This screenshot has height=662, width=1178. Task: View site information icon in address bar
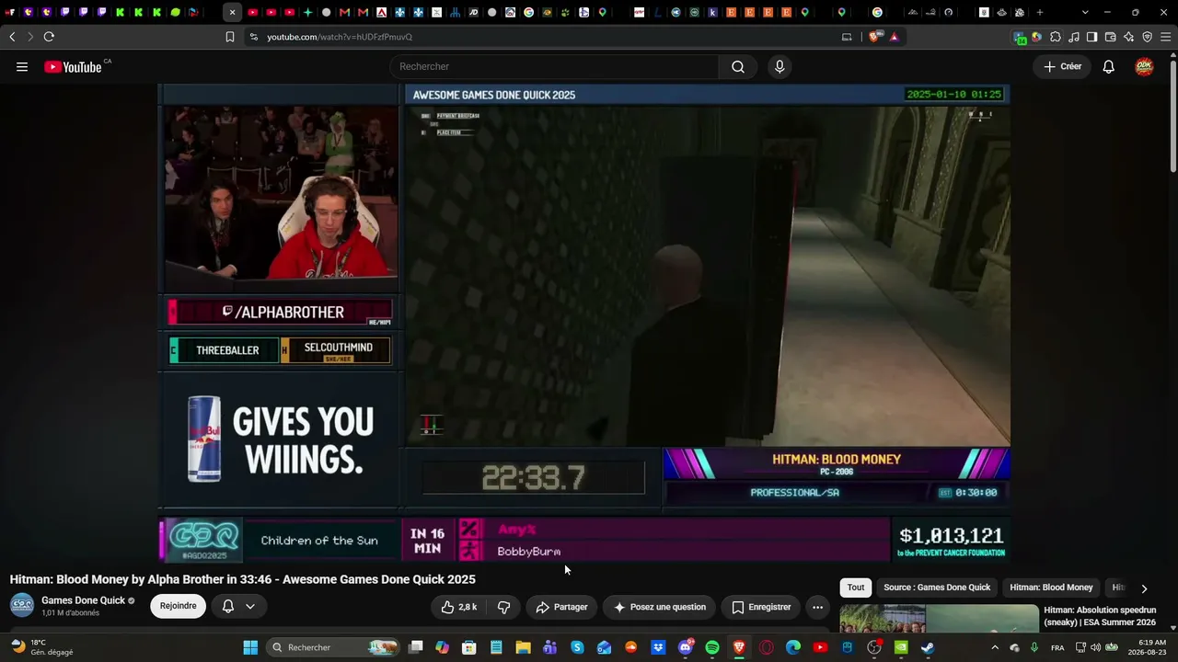point(254,37)
